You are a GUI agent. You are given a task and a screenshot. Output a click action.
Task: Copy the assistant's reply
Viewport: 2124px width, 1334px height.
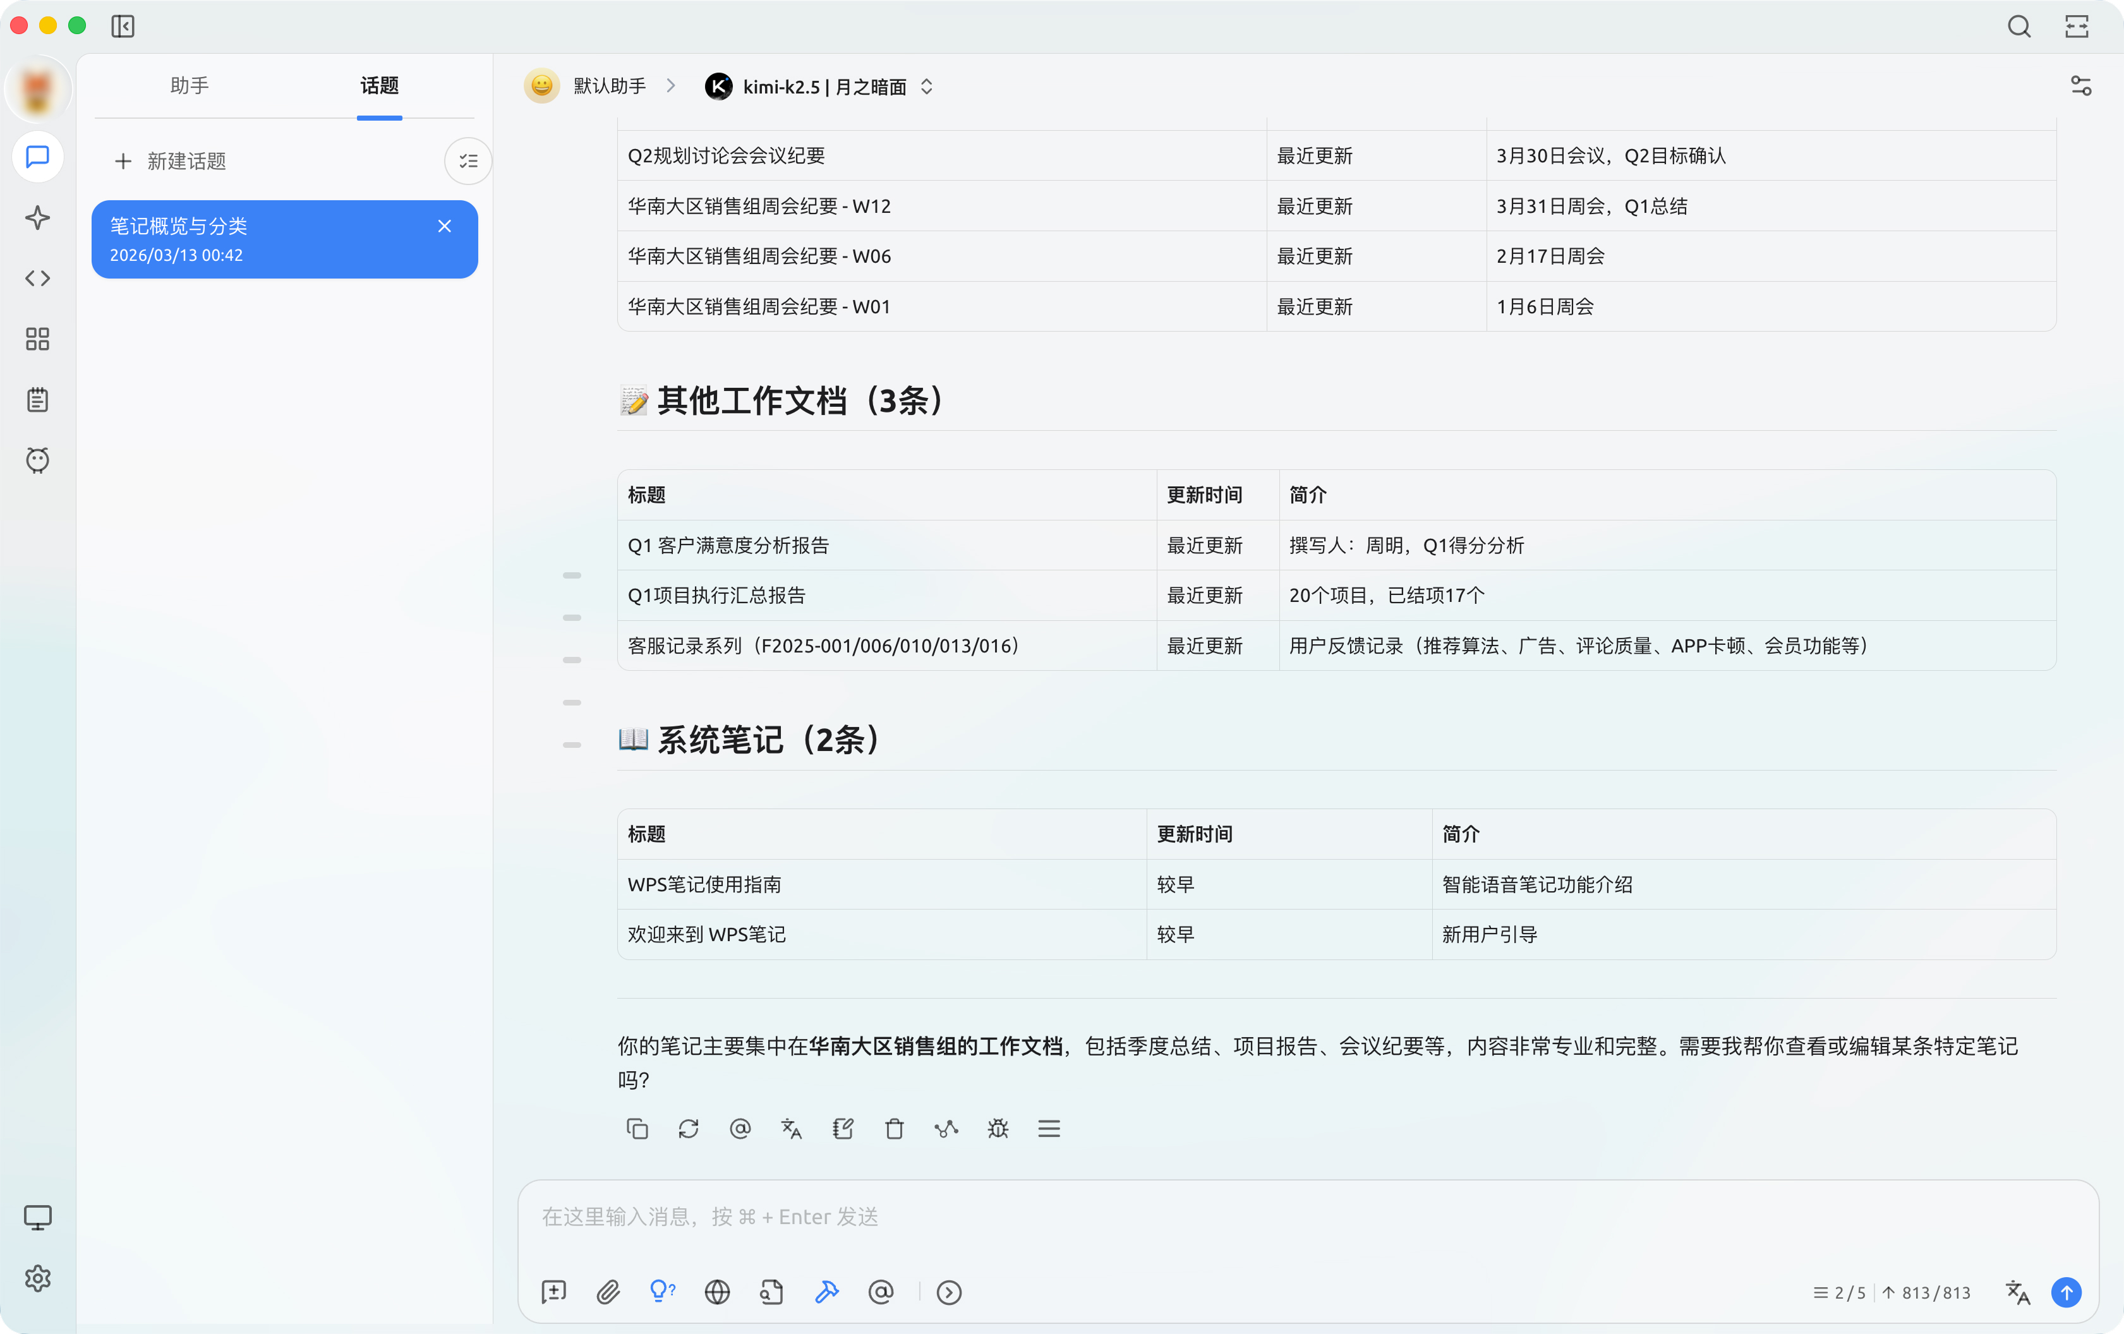[x=637, y=1129]
